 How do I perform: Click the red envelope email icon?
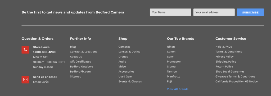[x=25, y=80]
